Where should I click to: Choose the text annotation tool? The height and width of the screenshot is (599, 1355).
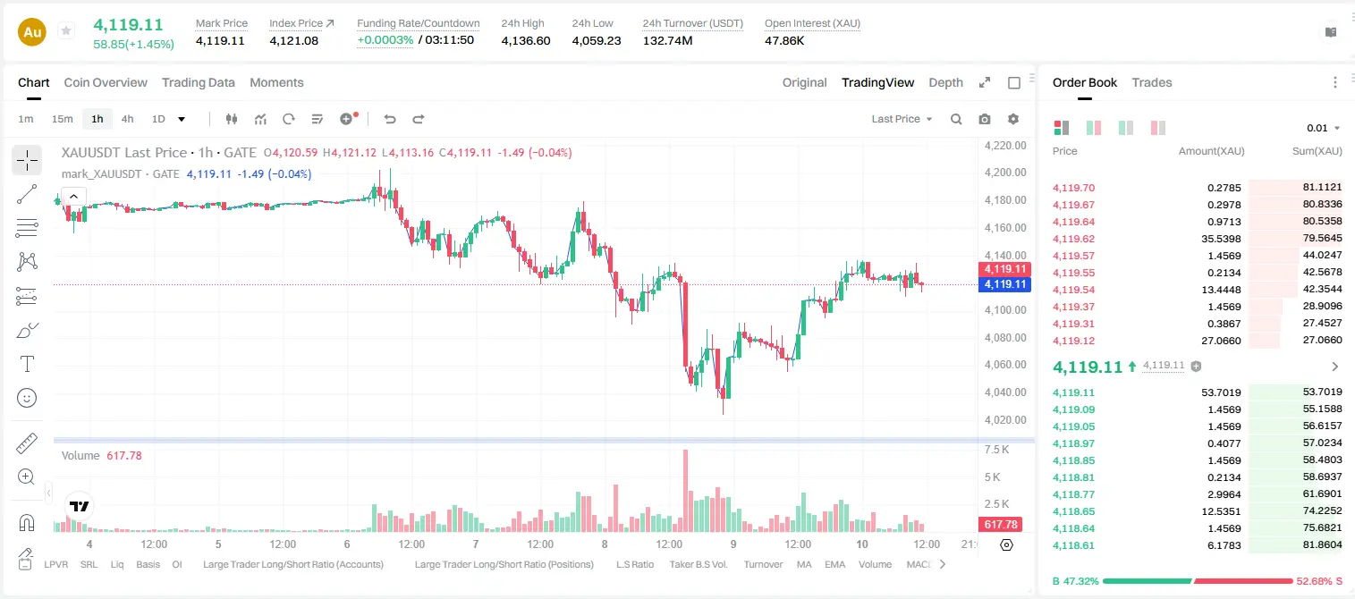coord(27,364)
